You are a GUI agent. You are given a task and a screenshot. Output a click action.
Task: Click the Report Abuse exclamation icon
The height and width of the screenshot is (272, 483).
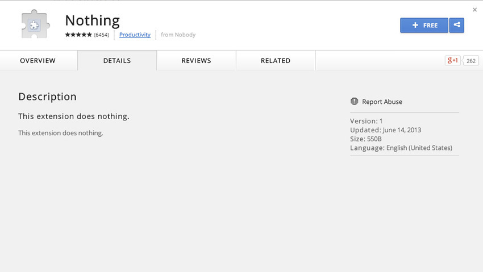[x=355, y=102]
